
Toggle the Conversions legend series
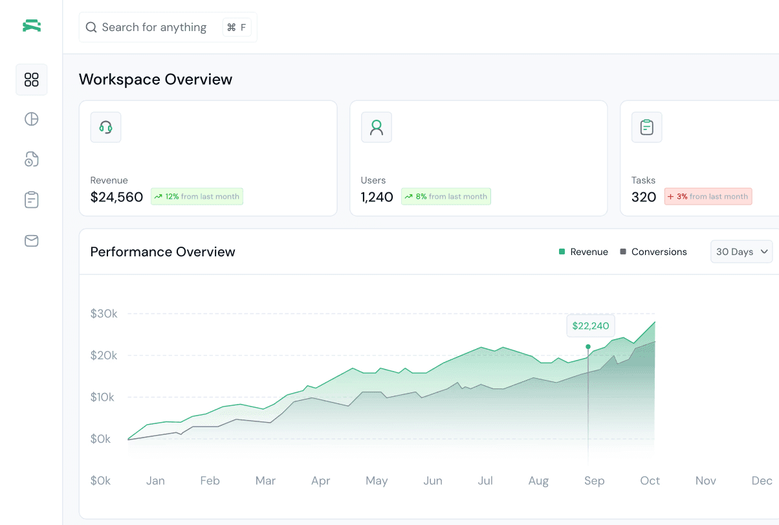653,252
